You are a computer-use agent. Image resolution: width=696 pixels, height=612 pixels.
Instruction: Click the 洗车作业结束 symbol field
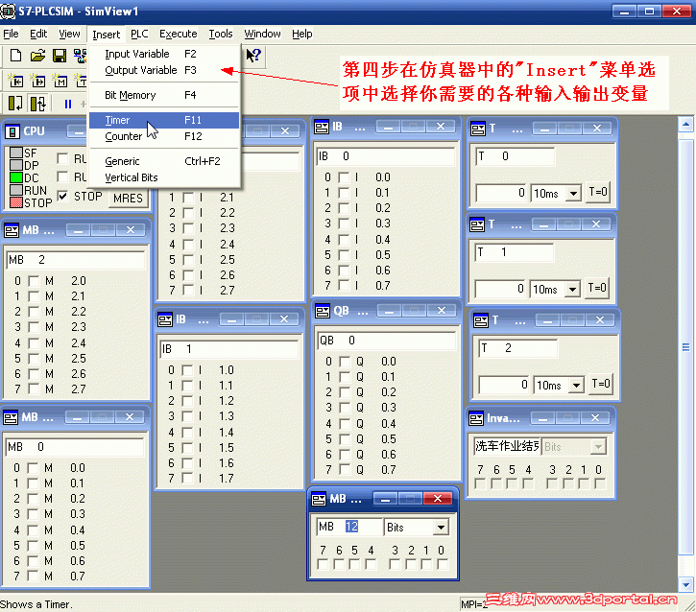pyautogui.click(x=507, y=446)
